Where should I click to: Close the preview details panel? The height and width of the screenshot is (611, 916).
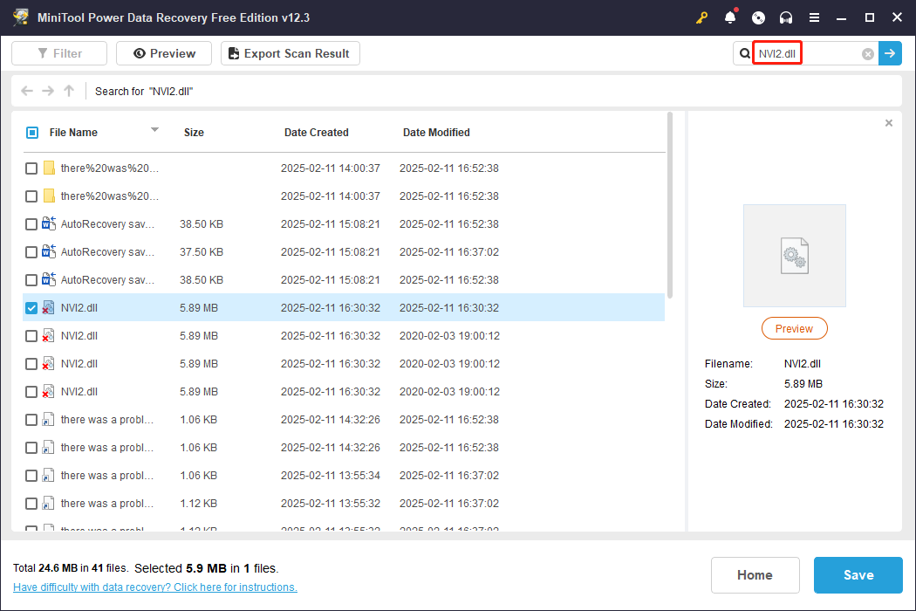(889, 123)
